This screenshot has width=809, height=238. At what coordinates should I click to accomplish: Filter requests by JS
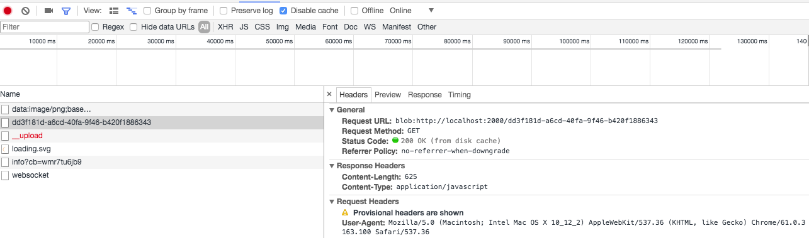point(244,27)
